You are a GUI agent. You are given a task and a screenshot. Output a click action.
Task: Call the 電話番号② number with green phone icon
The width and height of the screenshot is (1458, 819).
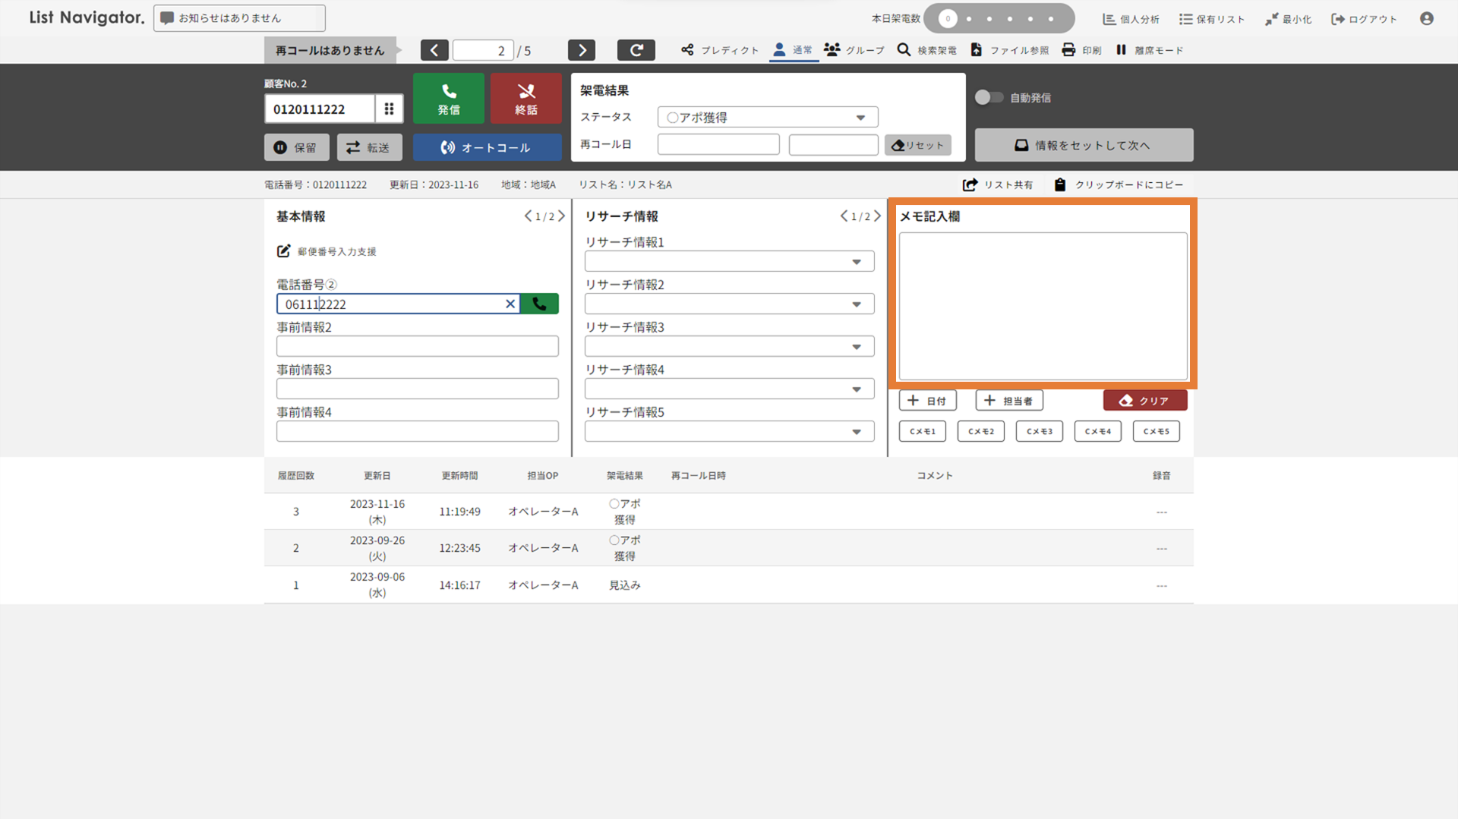click(x=539, y=304)
